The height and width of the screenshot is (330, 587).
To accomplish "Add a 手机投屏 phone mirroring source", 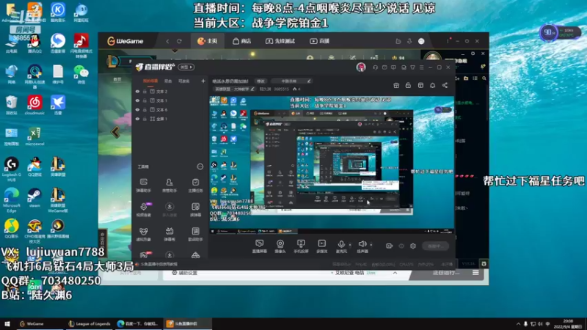I will pos(301,246).
